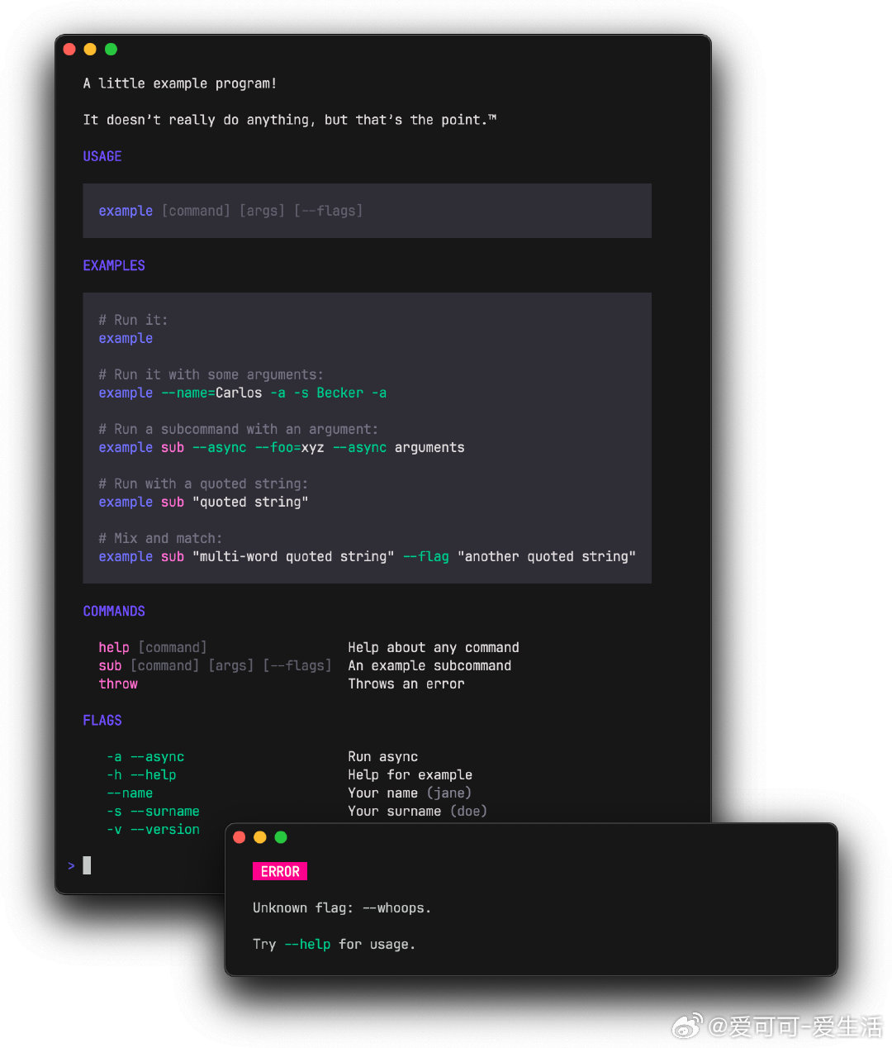
Task: Click the 'help [command]' command entry
Action: click(153, 647)
